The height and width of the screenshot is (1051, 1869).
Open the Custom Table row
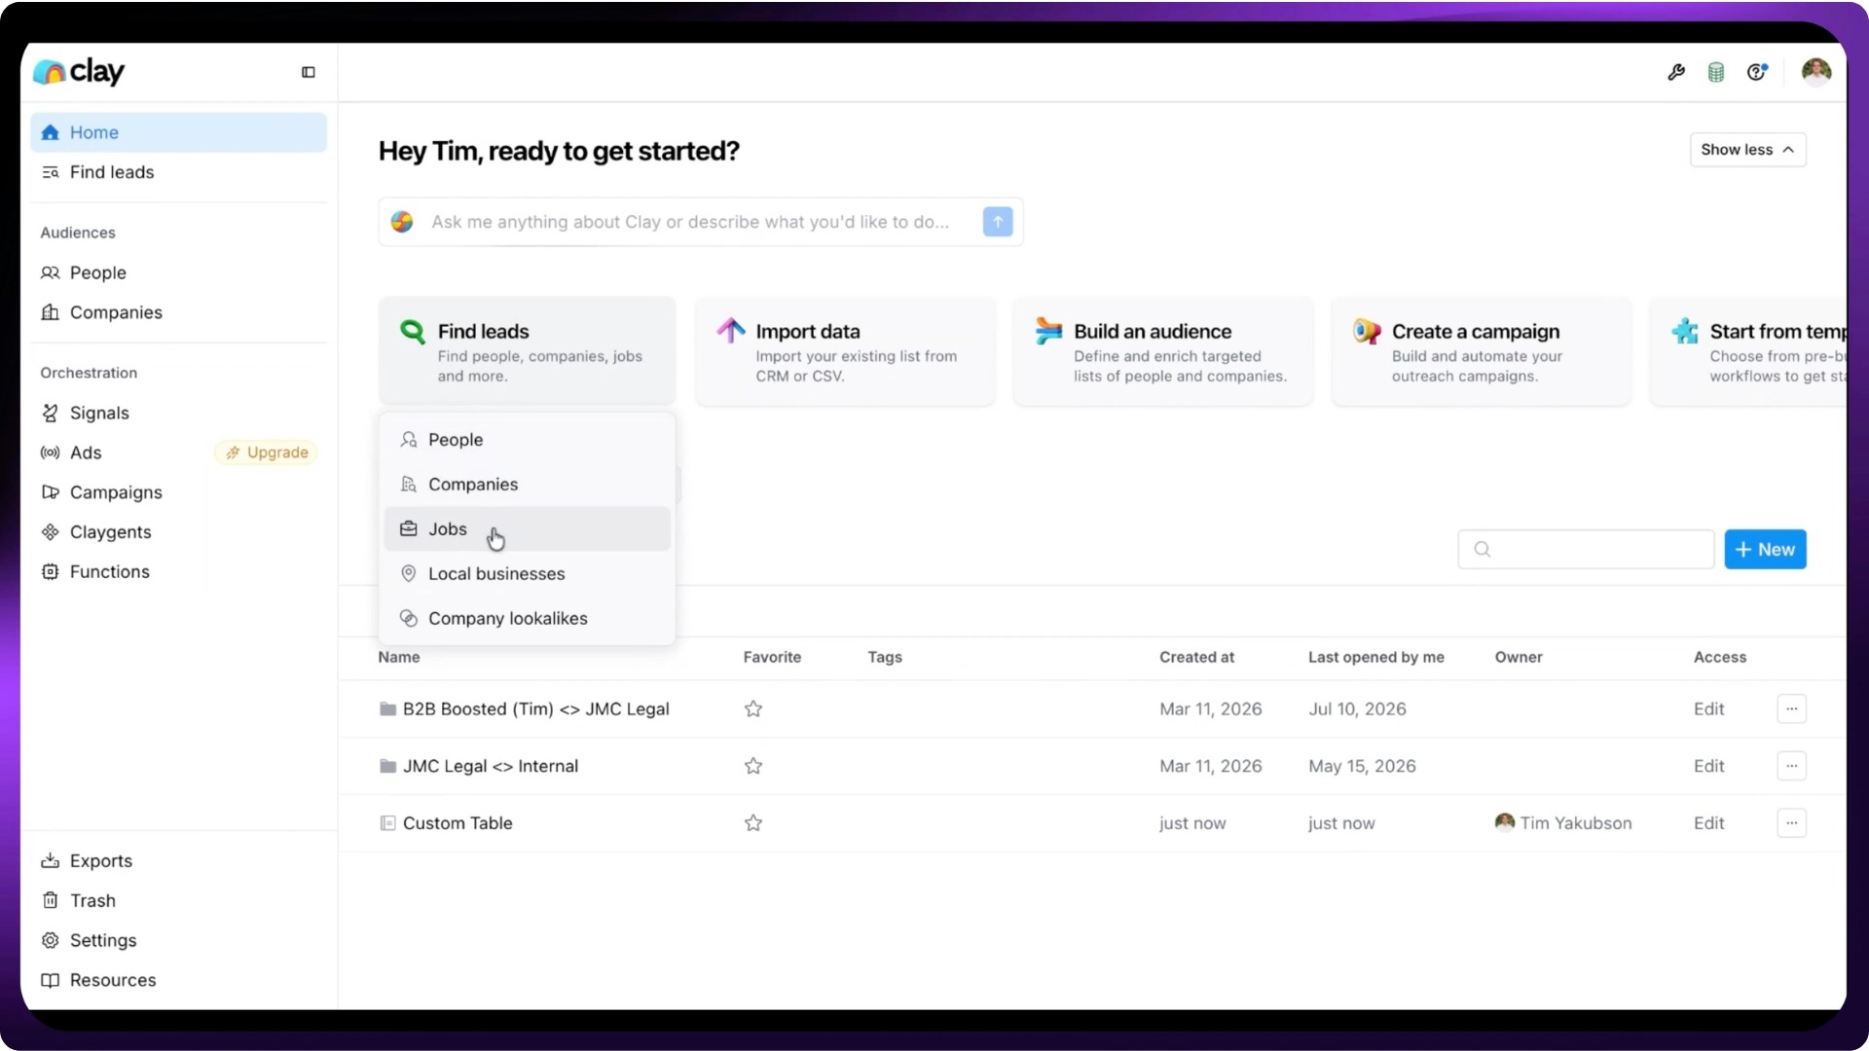point(458,823)
